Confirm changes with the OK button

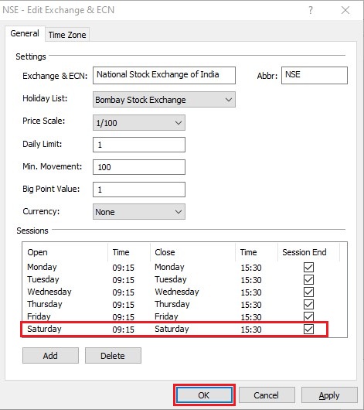click(204, 395)
